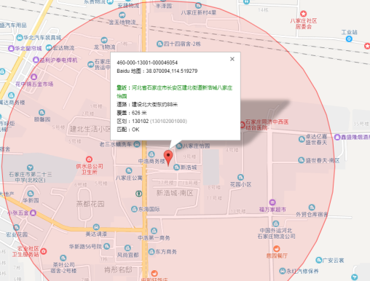Click the 宏业社区卫生服务站 icon
Image resolution: width=370 pixels, height=281 pixels.
point(44,251)
